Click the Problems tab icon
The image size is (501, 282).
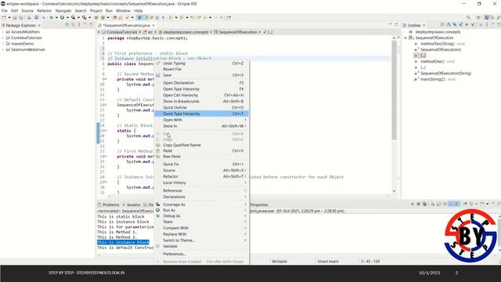coord(99,204)
